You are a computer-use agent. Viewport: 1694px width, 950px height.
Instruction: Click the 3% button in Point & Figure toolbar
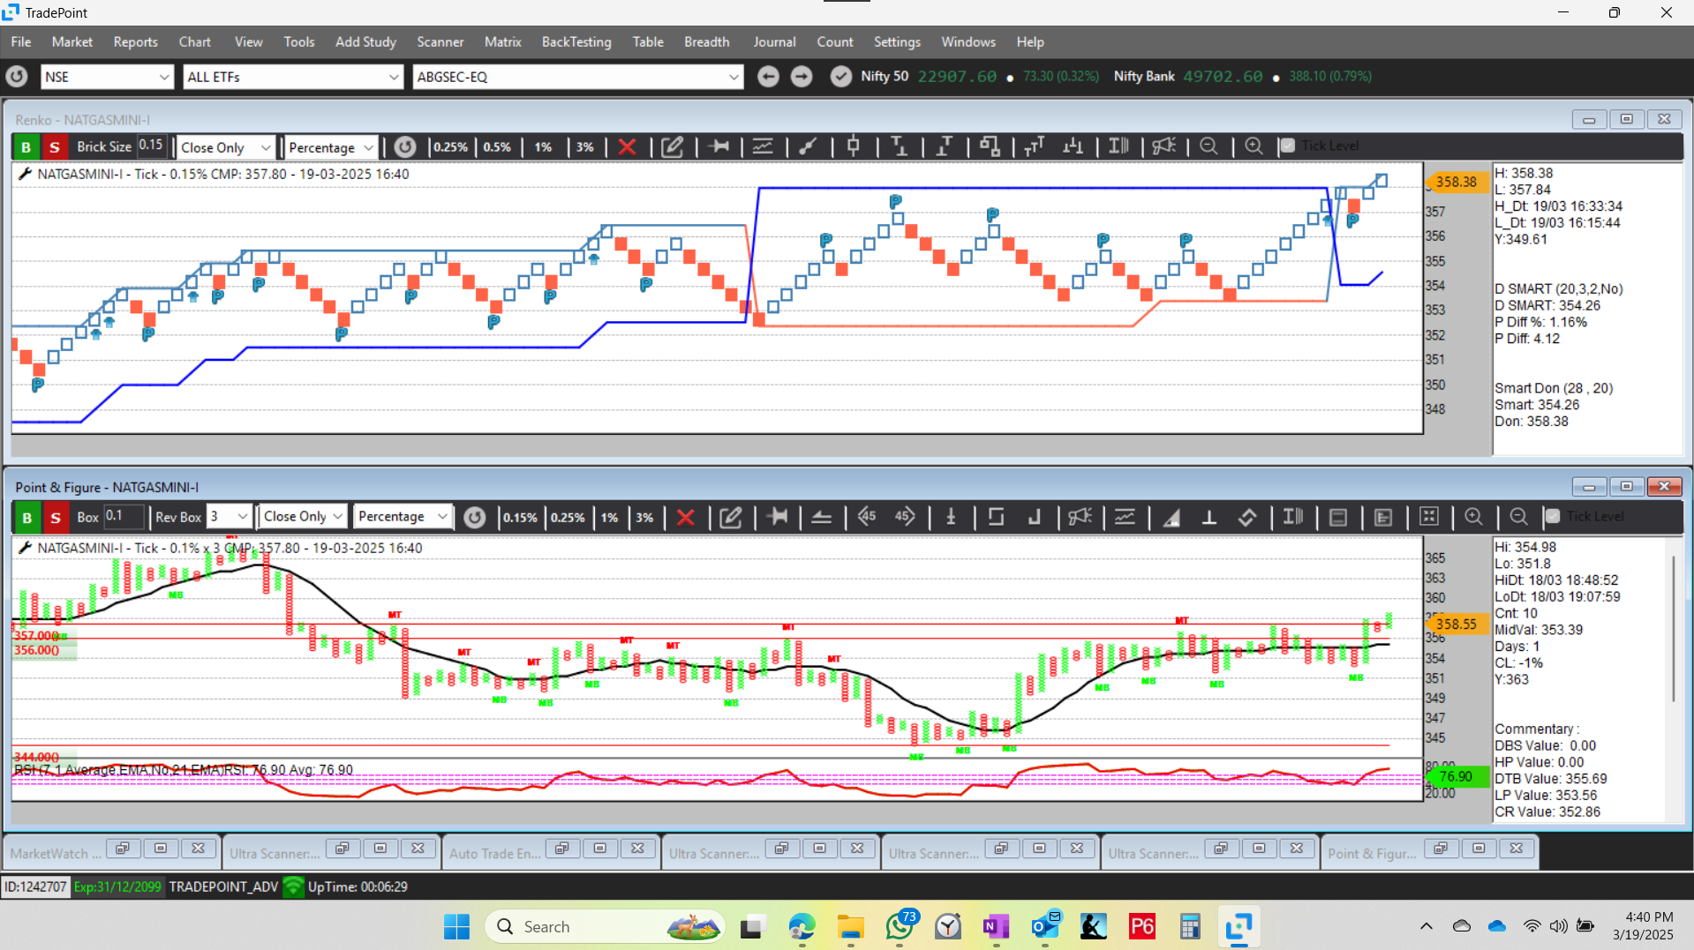coord(645,517)
